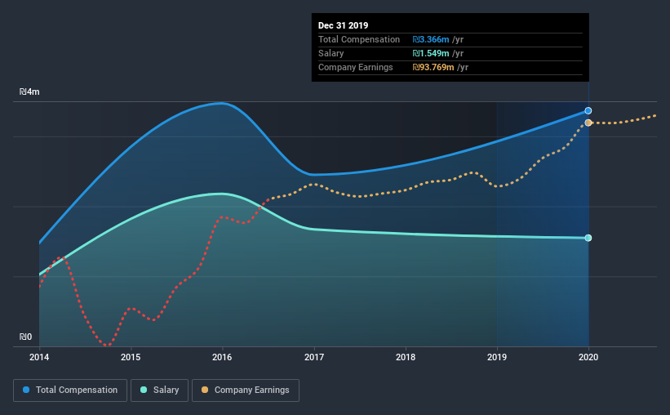Click the Total Compensation label in the tooltip

359,40
